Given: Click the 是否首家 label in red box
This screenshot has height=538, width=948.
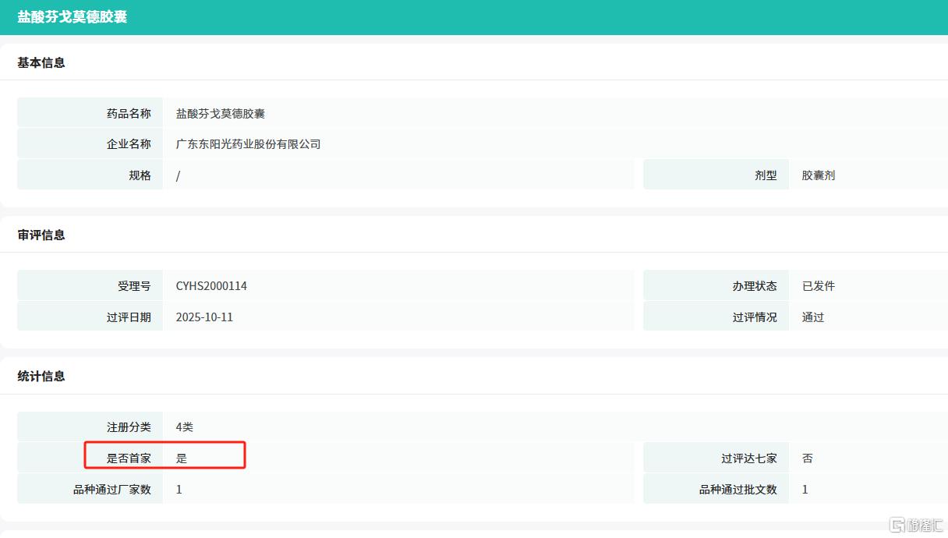Looking at the screenshot, I should tap(129, 458).
